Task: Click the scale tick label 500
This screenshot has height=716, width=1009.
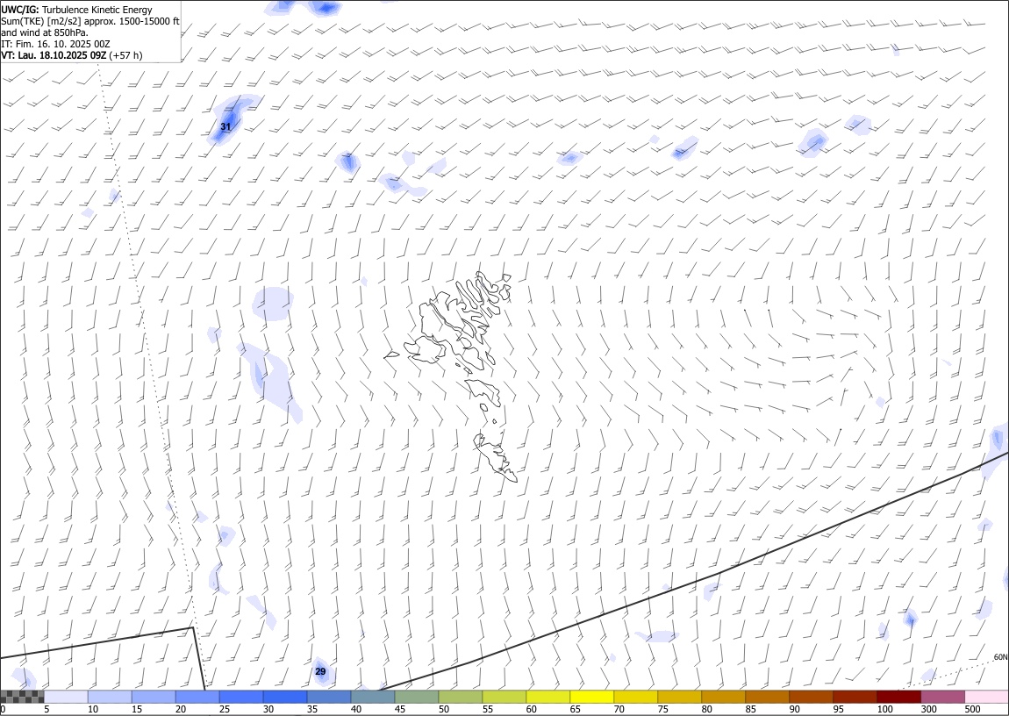Action: pyautogui.click(x=972, y=709)
